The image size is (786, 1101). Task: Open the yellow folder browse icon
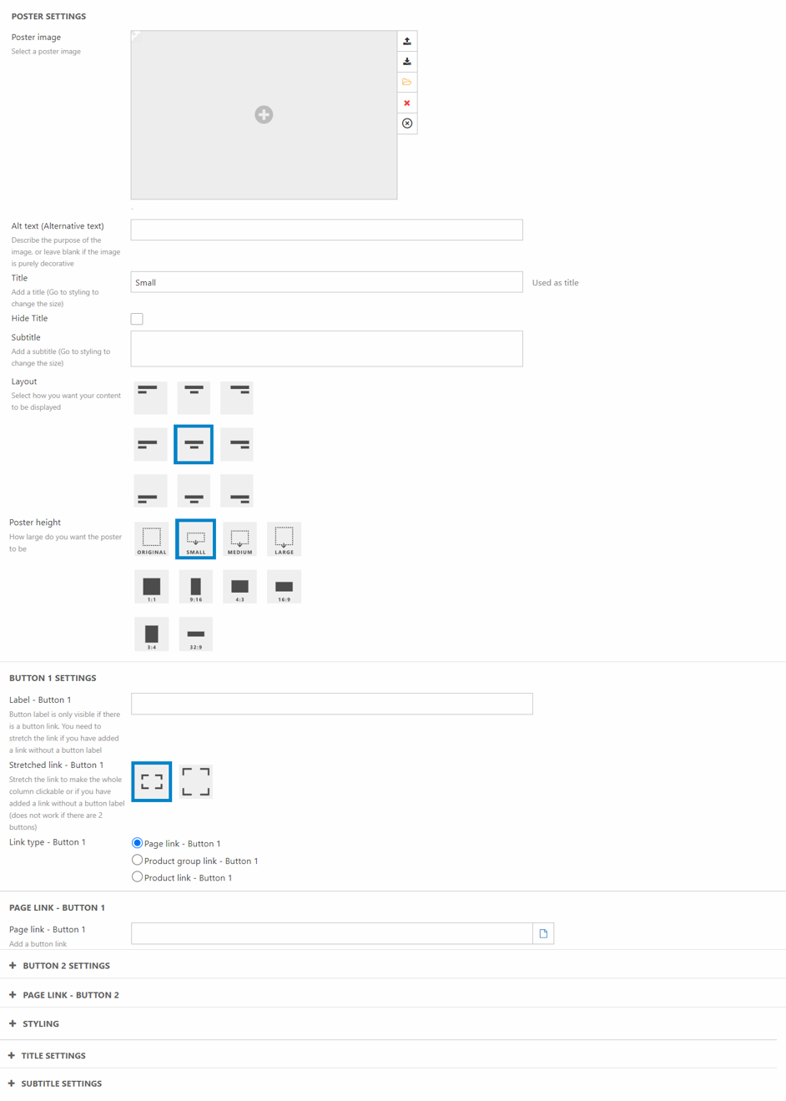(407, 82)
